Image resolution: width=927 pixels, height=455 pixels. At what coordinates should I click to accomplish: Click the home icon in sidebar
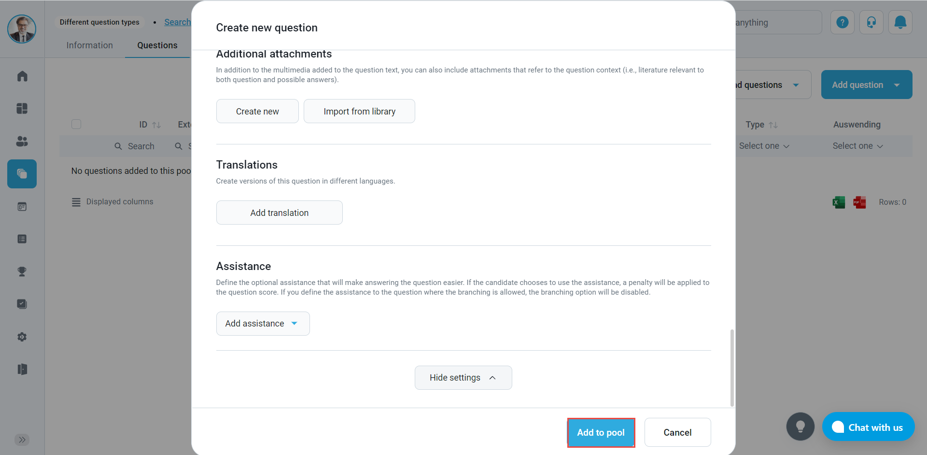pos(22,76)
